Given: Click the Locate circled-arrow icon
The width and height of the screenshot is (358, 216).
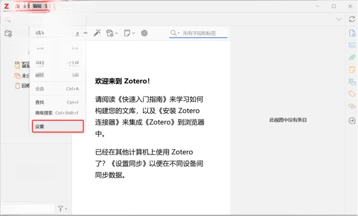Looking at the screenshot, I should tap(352, 120).
